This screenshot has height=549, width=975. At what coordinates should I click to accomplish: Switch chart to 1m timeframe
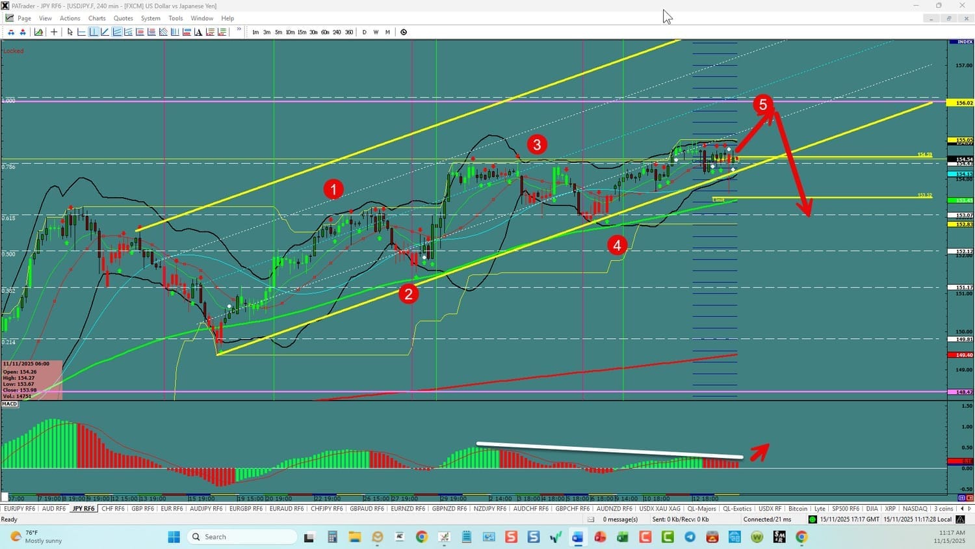point(255,32)
